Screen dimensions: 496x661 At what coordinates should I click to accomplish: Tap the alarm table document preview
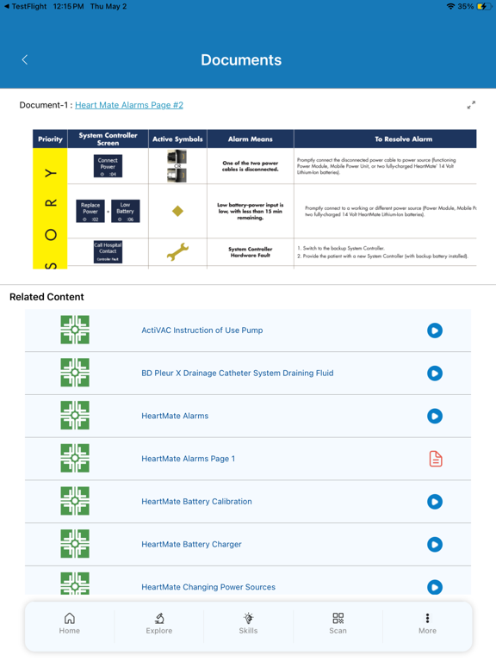(x=254, y=199)
